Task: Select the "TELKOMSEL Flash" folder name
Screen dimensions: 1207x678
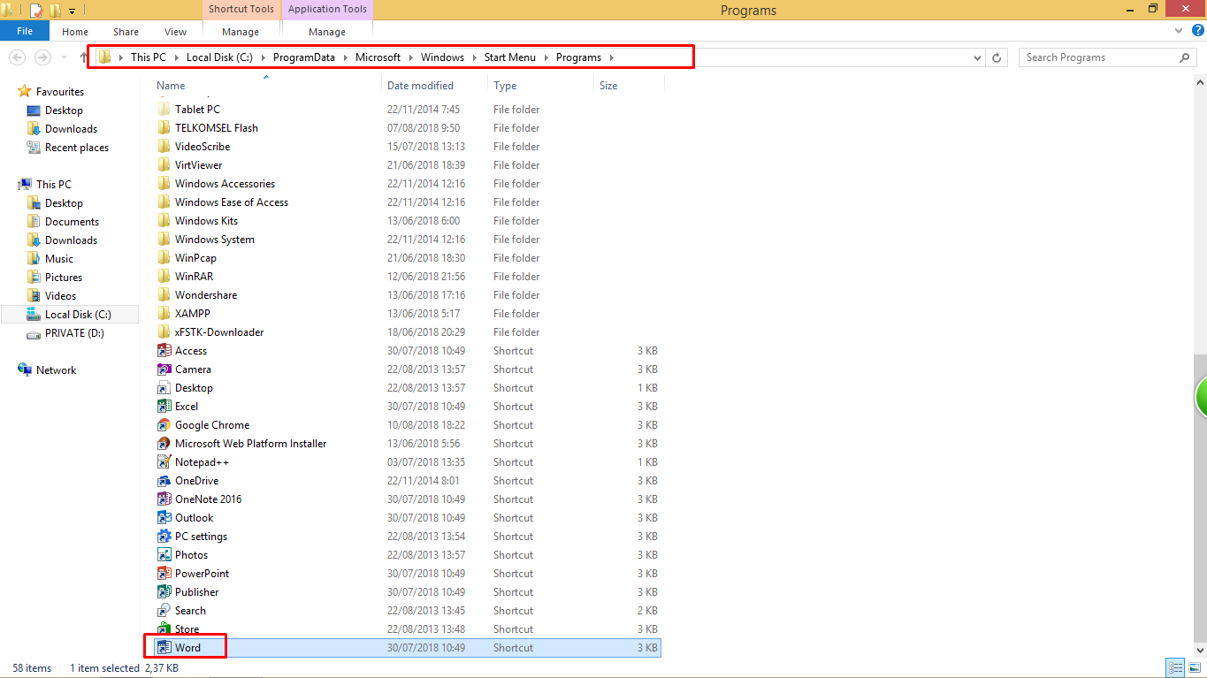Action: coord(217,128)
